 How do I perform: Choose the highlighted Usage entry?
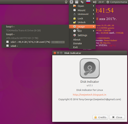[82, 27]
